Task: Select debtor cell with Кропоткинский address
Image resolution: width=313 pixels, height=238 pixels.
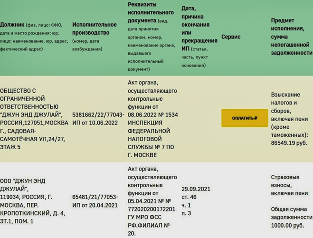Action: pos(33,201)
